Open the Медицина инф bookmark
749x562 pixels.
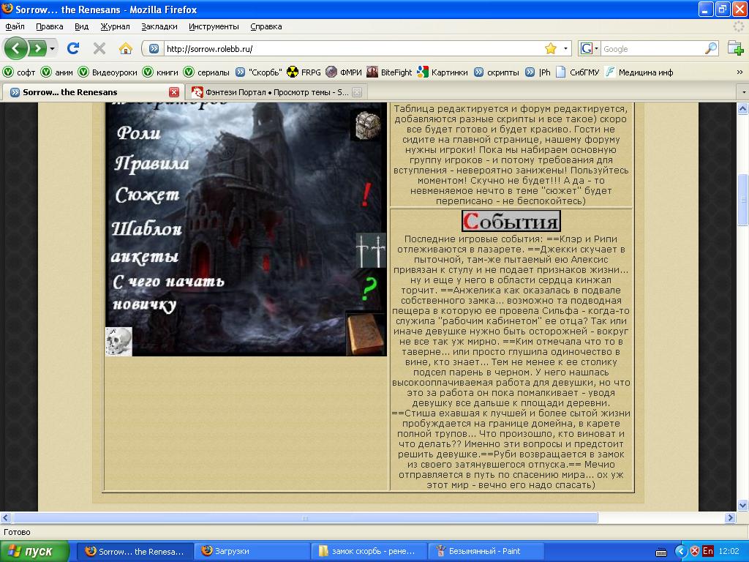tap(639, 72)
